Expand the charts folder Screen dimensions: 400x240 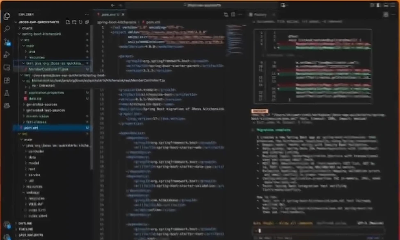point(27,28)
